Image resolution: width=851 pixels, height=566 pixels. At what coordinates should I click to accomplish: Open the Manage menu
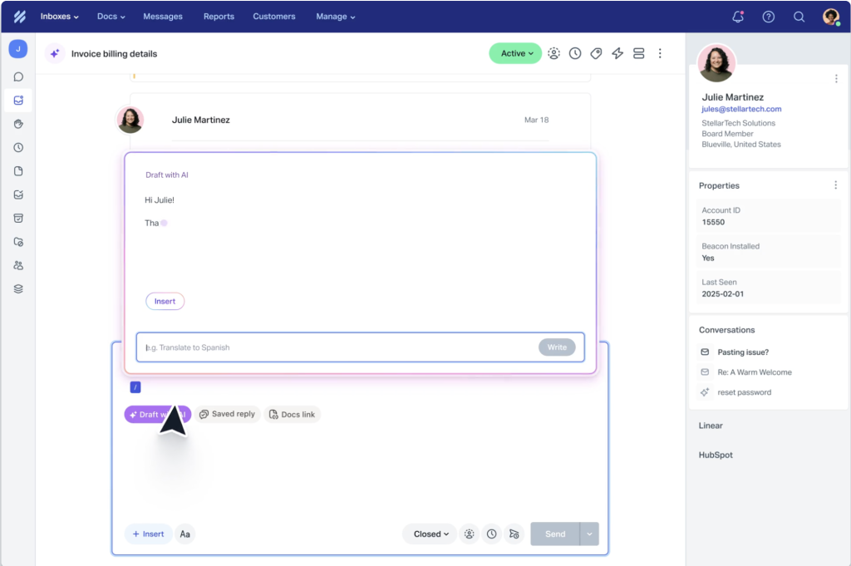point(335,17)
